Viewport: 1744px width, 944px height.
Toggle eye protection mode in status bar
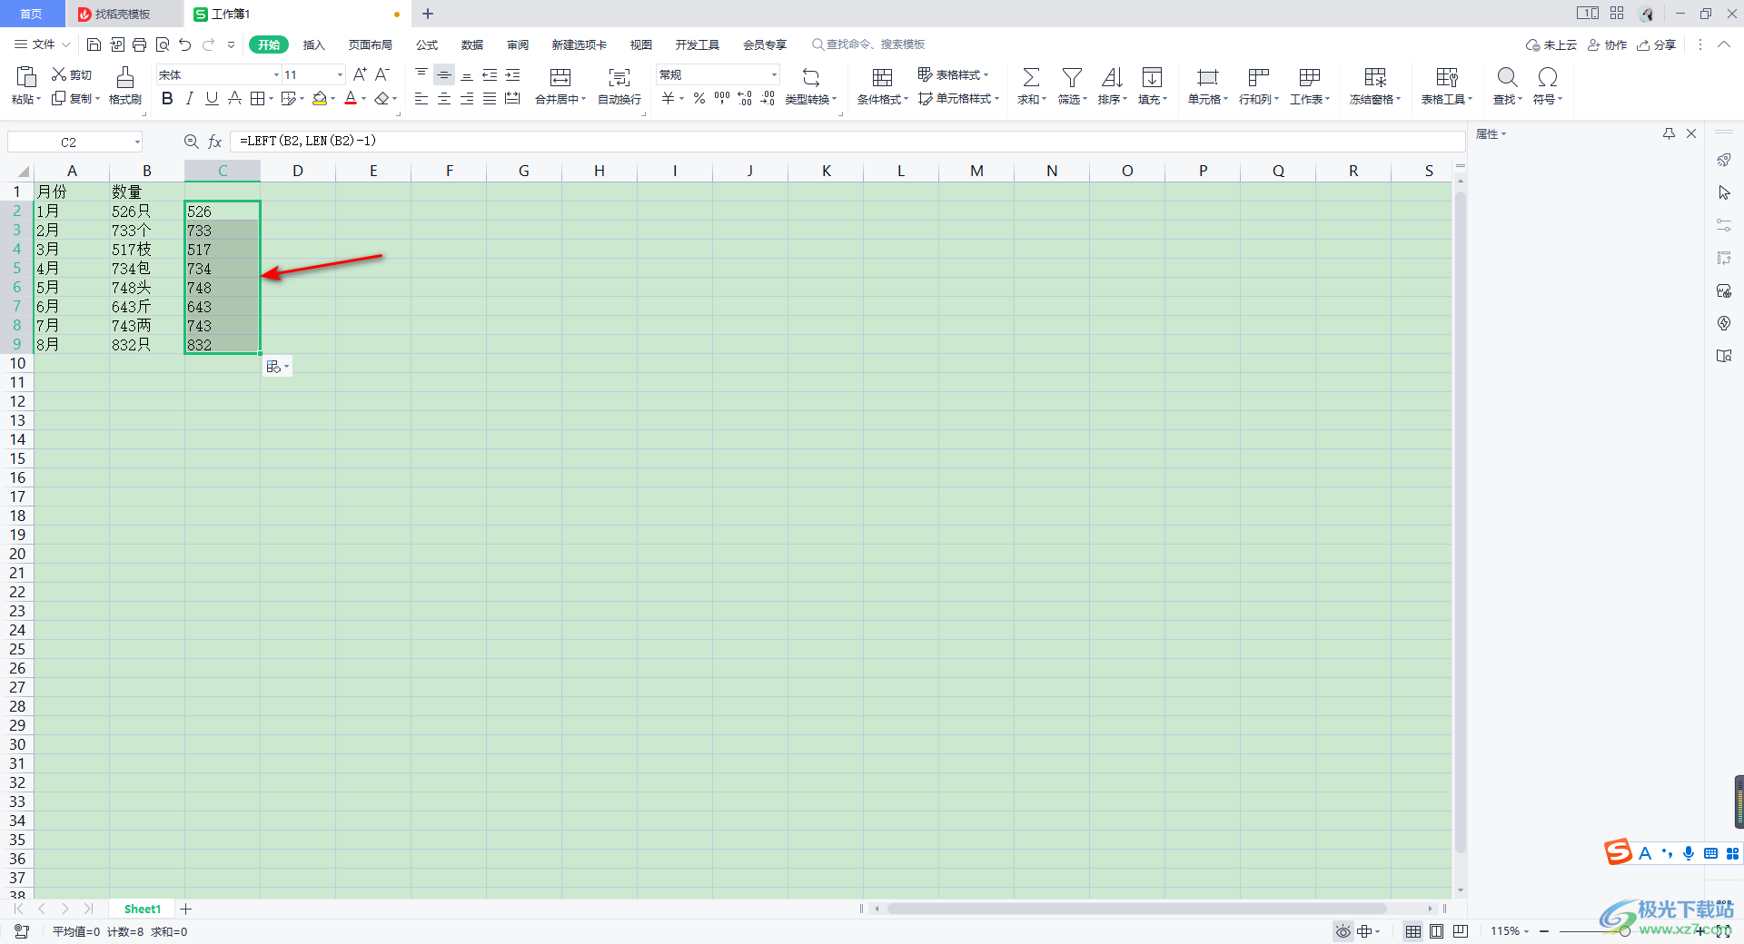point(1343,931)
